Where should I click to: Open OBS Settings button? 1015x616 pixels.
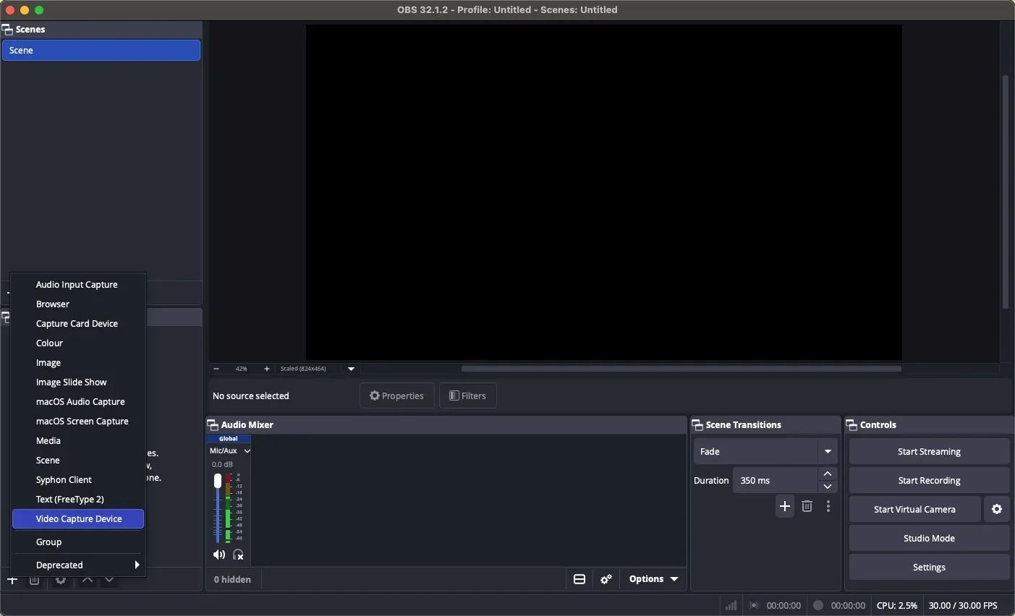point(930,568)
